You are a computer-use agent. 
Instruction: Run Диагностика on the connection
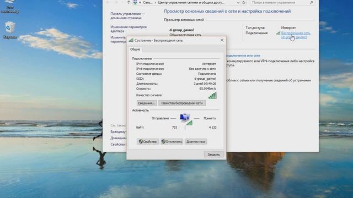tap(196, 142)
